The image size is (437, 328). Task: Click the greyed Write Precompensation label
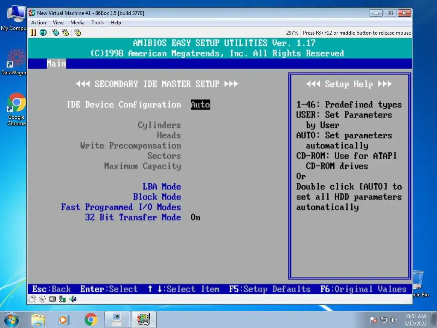pos(131,146)
